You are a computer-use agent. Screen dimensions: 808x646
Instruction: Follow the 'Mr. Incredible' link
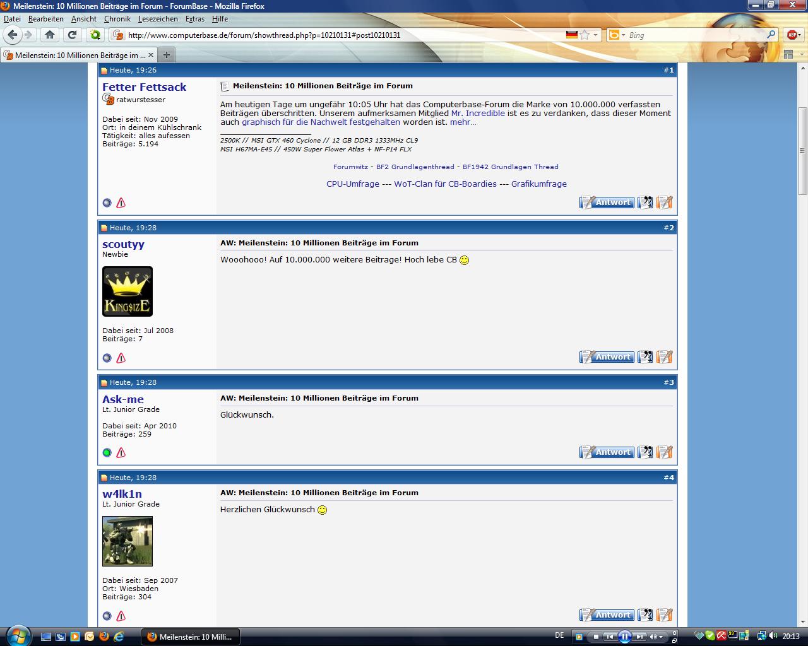tap(478, 114)
